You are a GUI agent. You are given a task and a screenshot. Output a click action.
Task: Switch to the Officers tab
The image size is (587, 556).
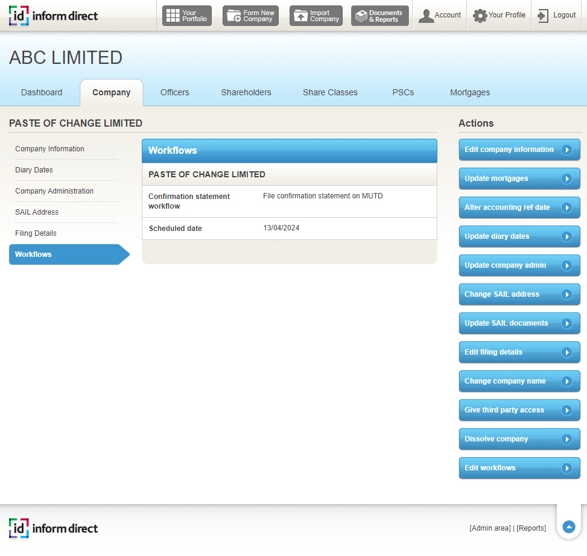(x=174, y=92)
